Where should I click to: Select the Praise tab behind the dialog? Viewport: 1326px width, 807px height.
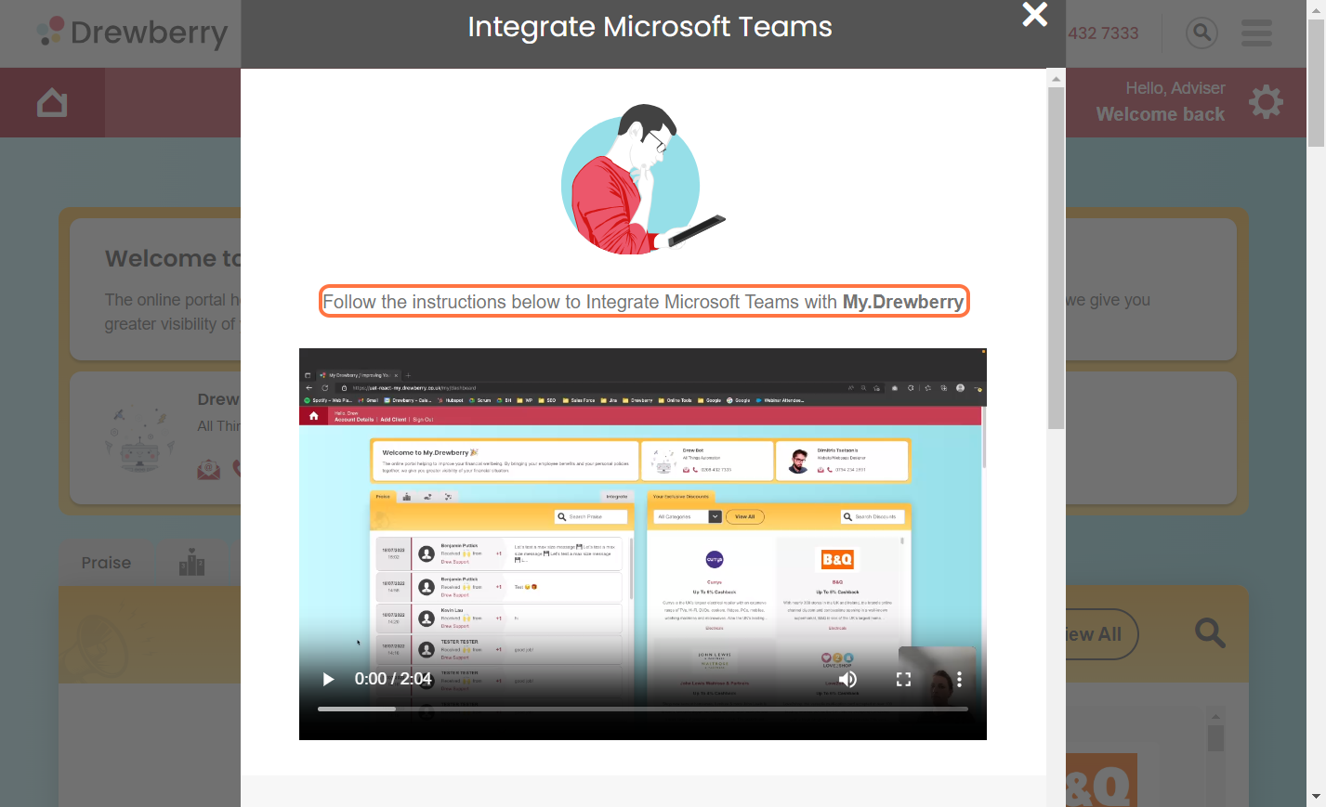point(106,563)
